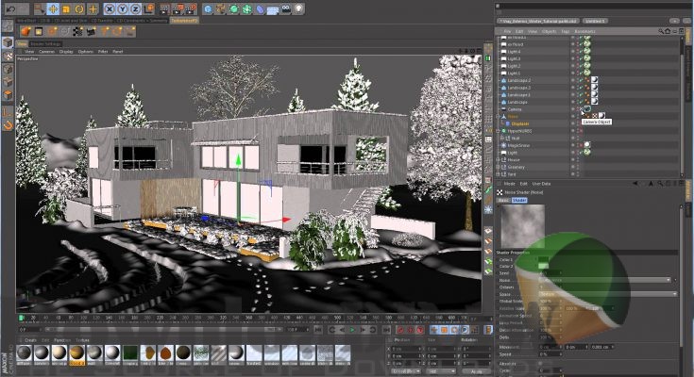The width and height of the screenshot is (694, 377).
Task: Expand the Greenery object in tree
Action: [500, 167]
